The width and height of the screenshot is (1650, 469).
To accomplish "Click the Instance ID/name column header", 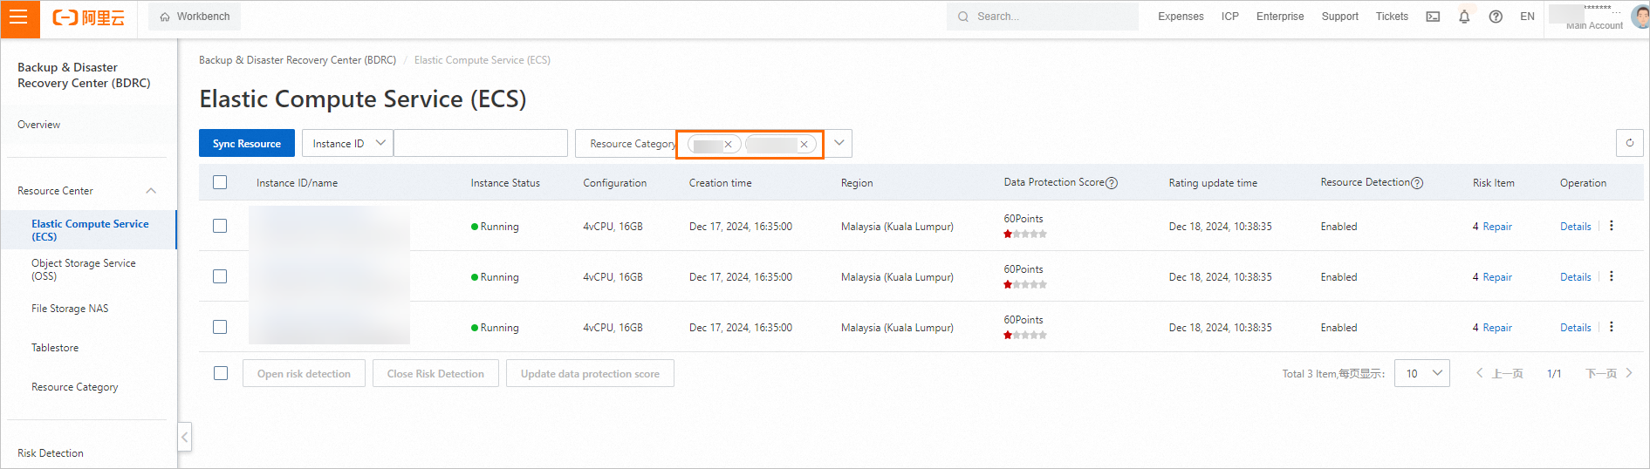I will pyautogui.click(x=297, y=183).
